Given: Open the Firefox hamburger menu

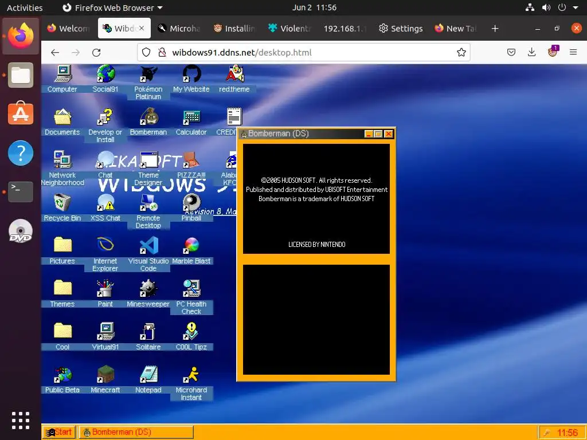Looking at the screenshot, I should point(573,52).
